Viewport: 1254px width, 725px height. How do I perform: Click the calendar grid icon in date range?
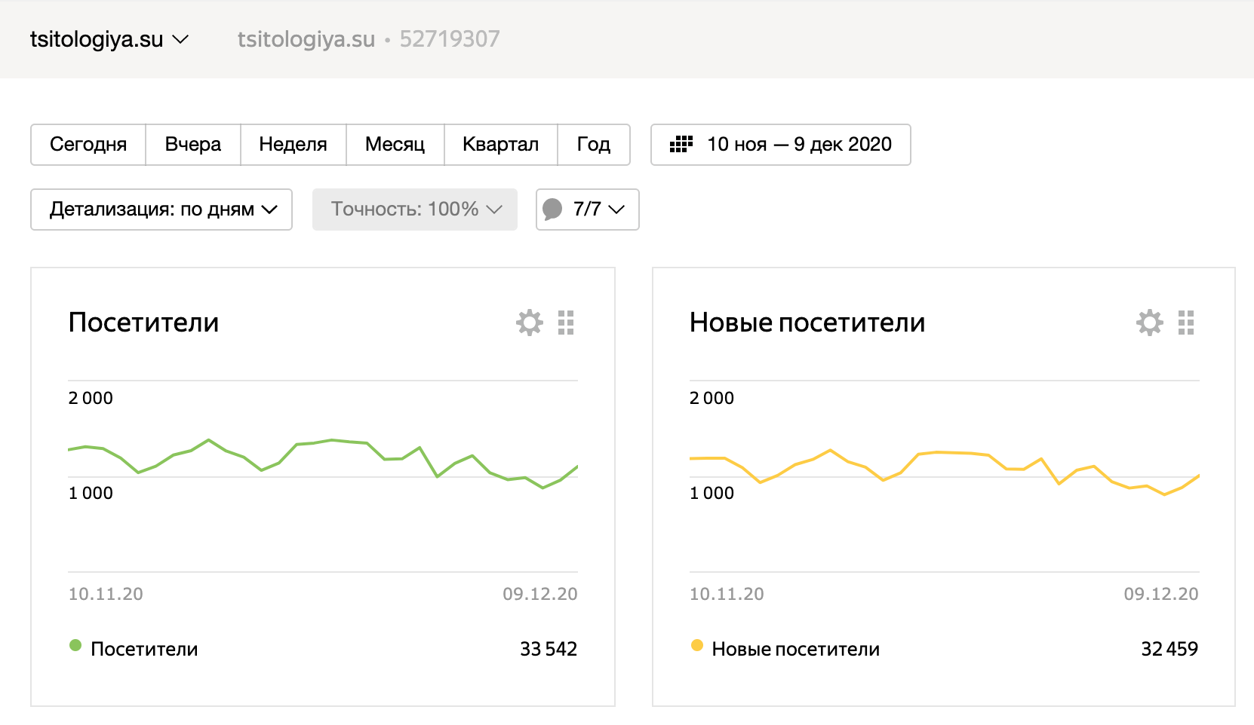pyautogui.click(x=681, y=145)
